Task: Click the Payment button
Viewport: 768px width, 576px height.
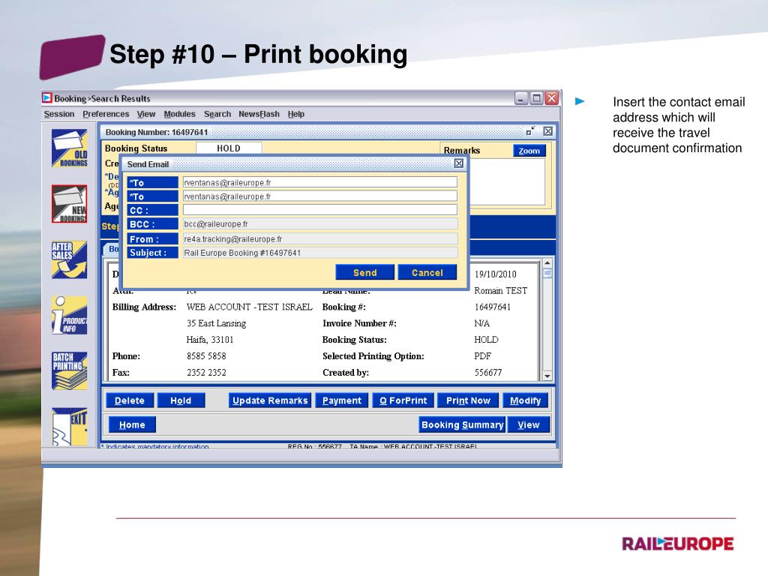Action: 342,400
